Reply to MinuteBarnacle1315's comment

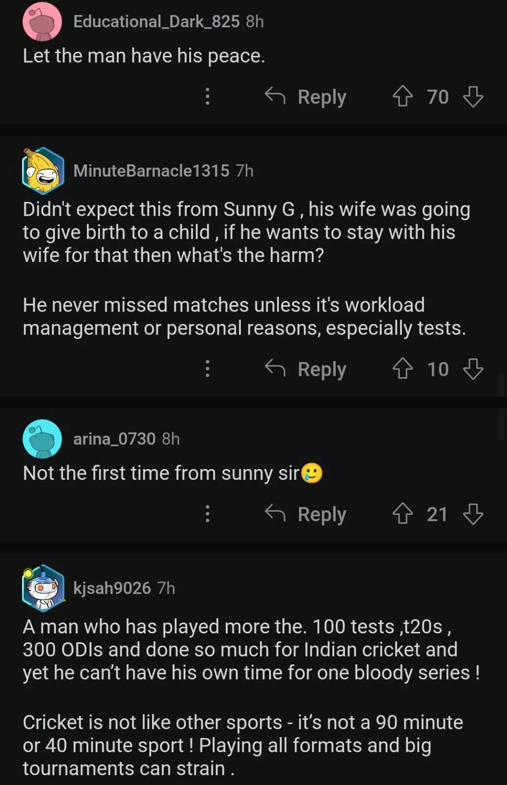point(306,369)
